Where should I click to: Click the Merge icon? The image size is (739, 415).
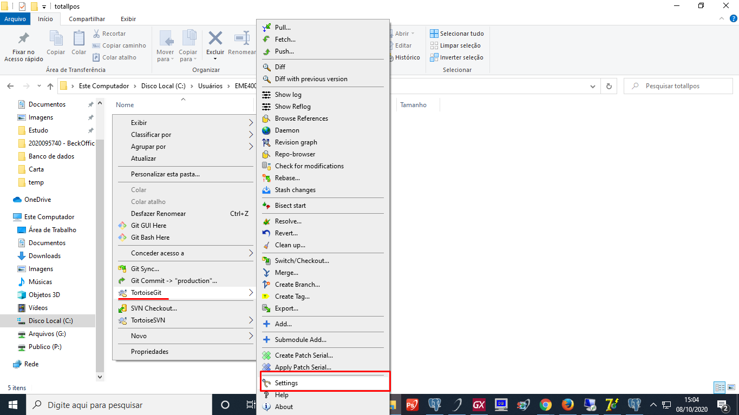click(x=266, y=273)
